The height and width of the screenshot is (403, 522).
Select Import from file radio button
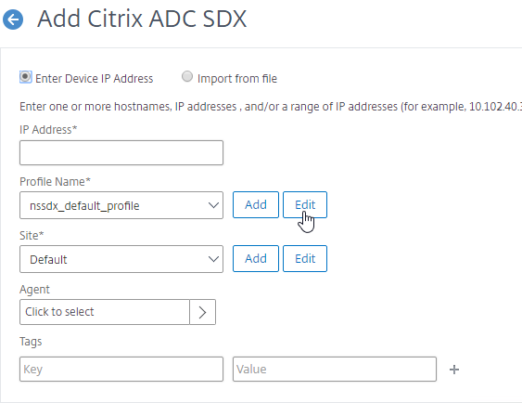click(187, 76)
